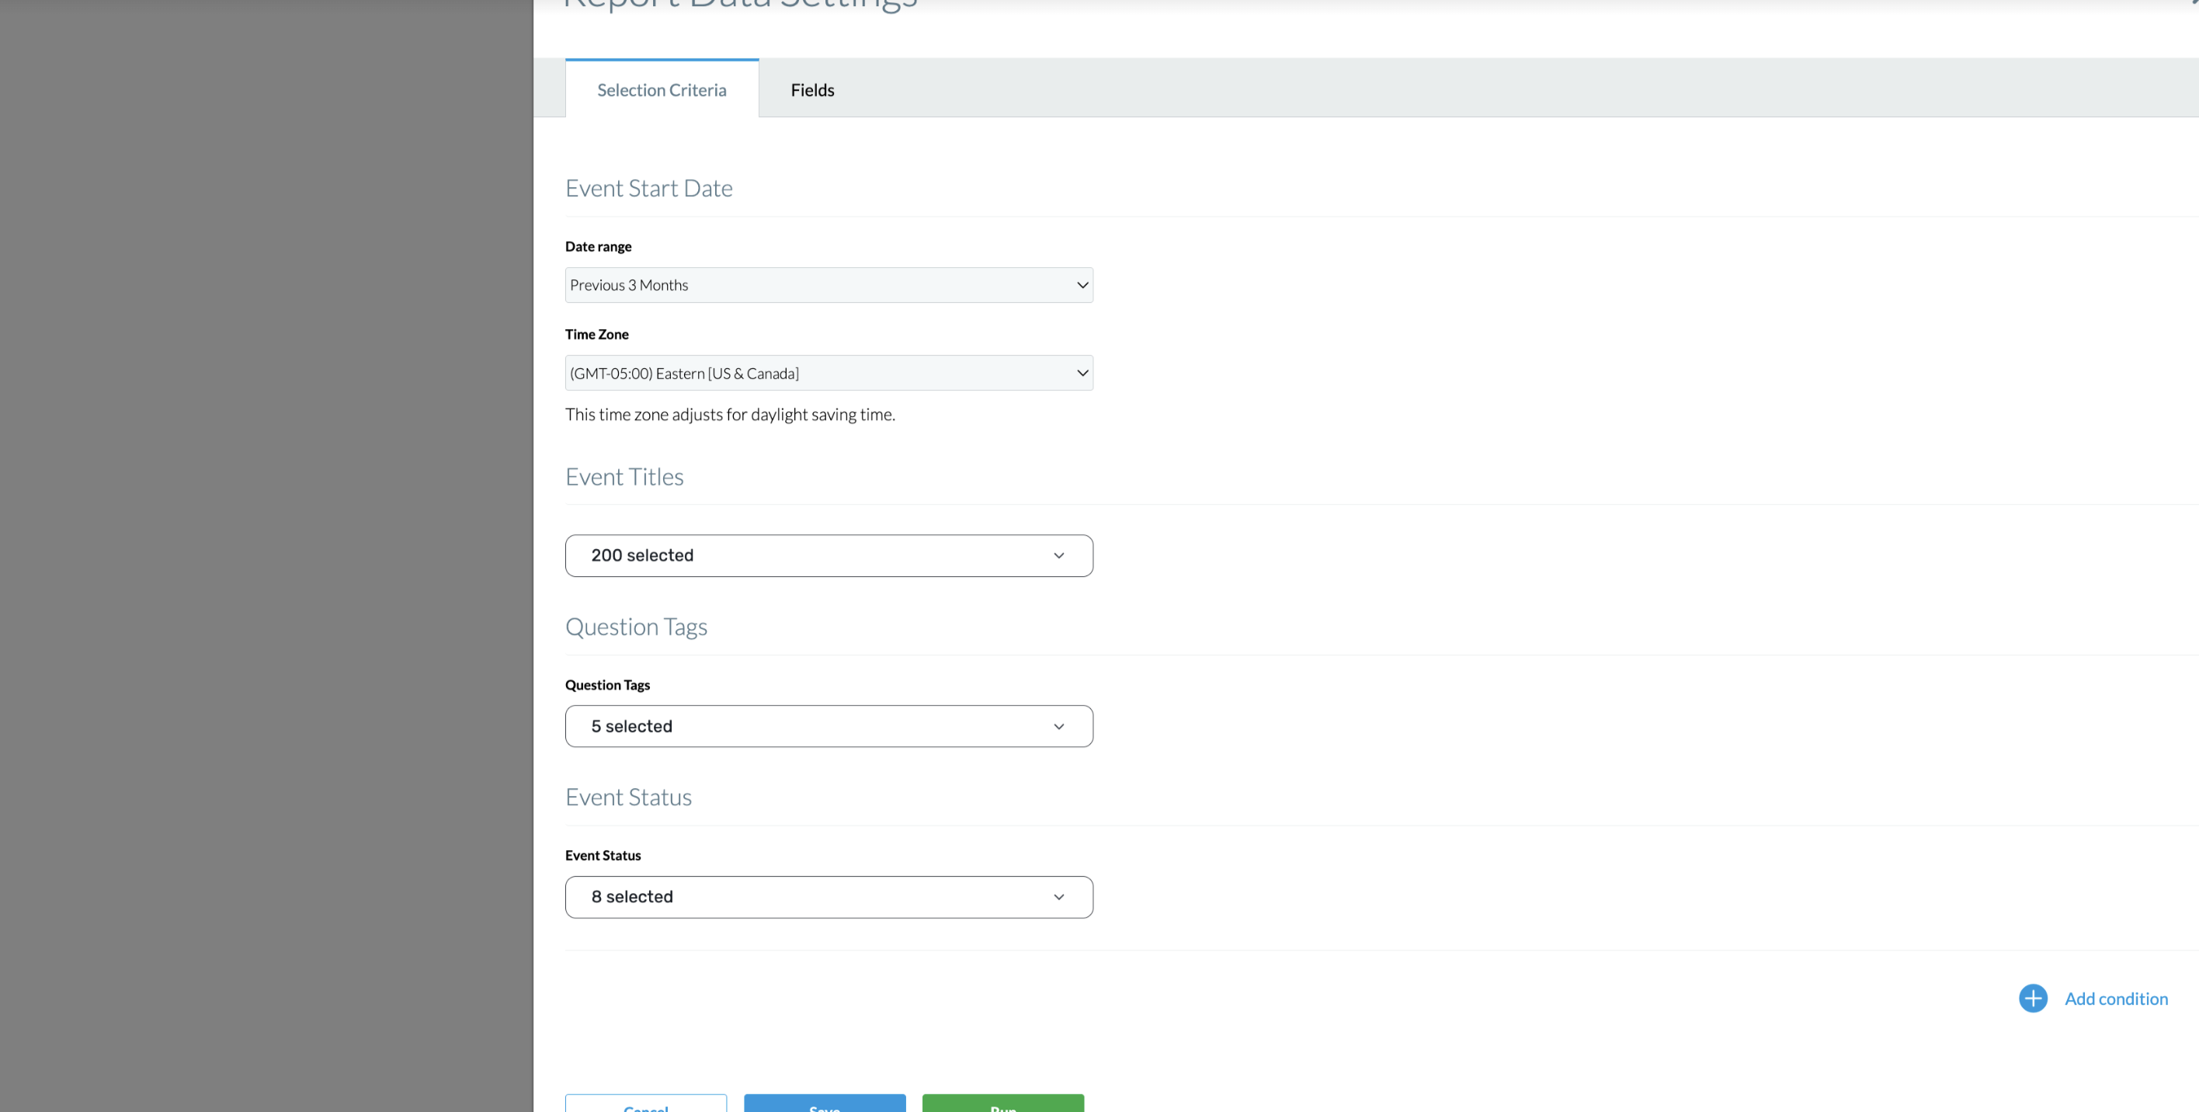Click the Cancel button
This screenshot has width=2199, height=1112.
click(645, 1104)
